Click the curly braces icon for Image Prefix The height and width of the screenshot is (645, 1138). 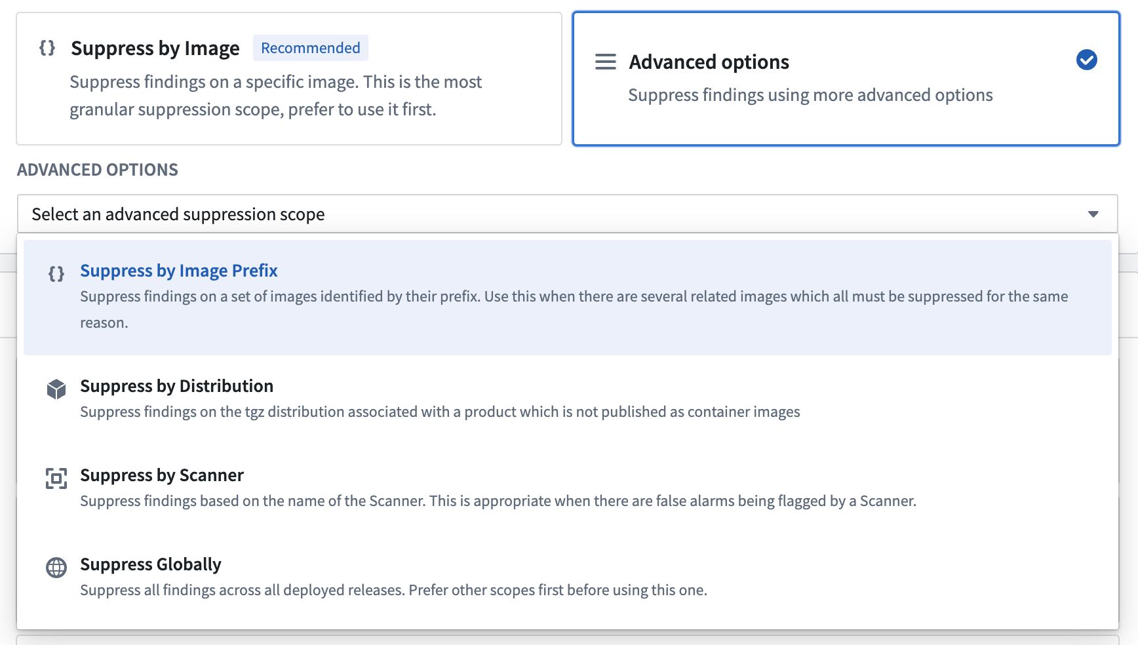click(56, 273)
